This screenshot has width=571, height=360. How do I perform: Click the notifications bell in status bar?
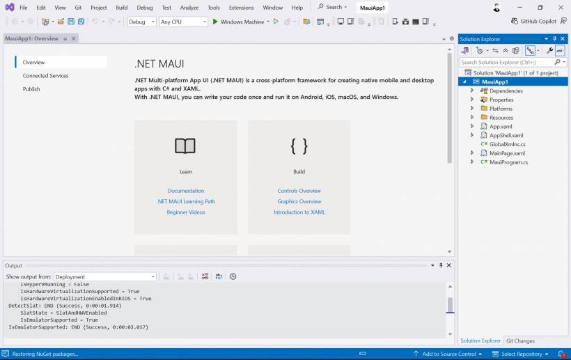(561, 354)
